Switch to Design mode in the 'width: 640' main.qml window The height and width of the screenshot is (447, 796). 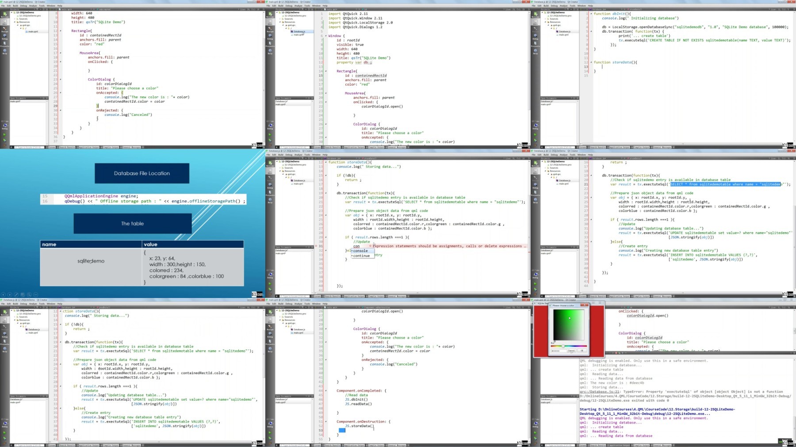coord(5,29)
